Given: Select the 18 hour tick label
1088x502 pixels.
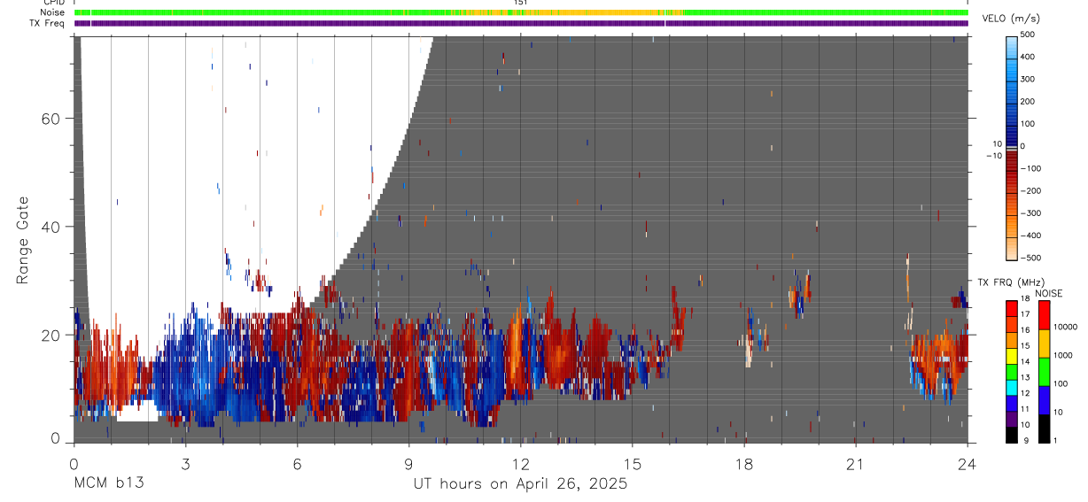Looking at the screenshot, I should [x=743, y=464].
